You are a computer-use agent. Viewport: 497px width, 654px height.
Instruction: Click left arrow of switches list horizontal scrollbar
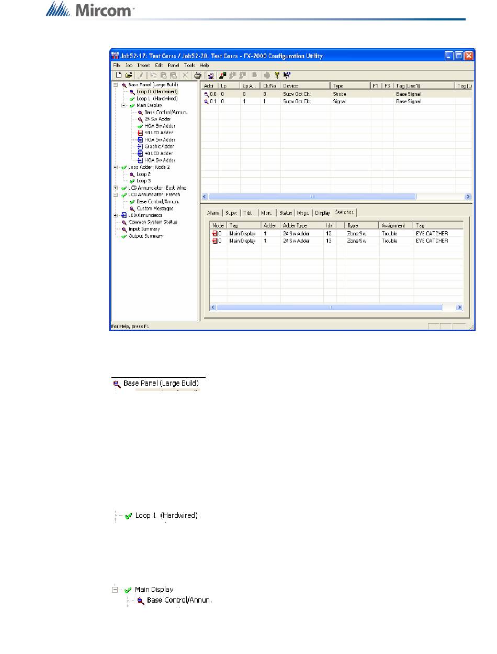coord(213,308)
